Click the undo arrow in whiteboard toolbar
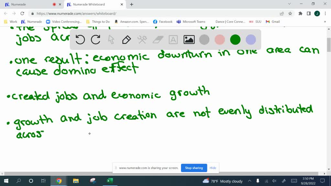This screenshot has height=186, width=331. tap(80, 40)
